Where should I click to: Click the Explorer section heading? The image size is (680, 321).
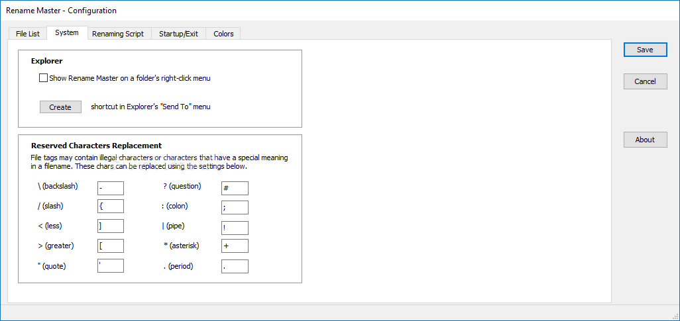click(x=47, y=61)
